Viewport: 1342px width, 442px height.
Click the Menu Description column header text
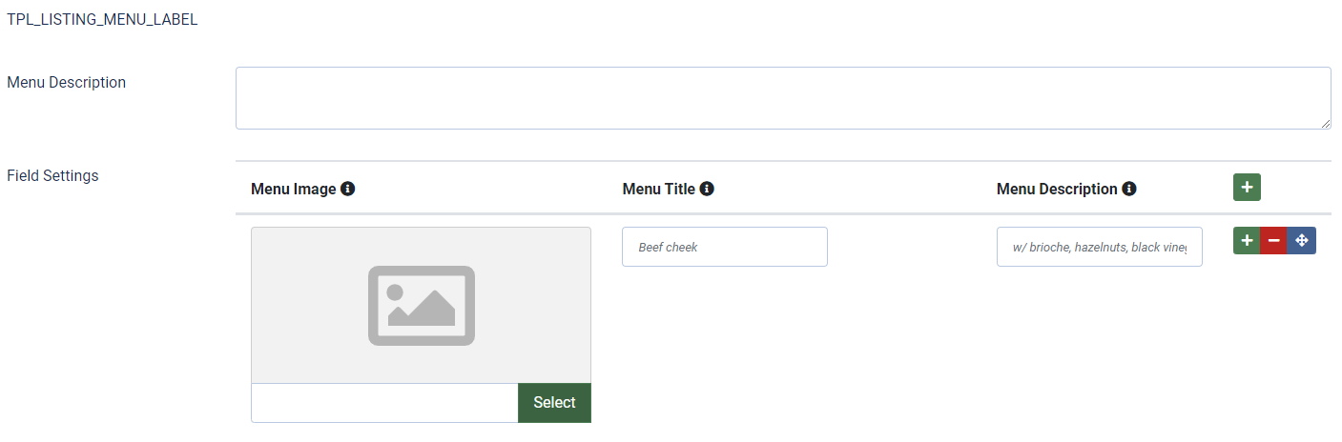(1056, 189)
